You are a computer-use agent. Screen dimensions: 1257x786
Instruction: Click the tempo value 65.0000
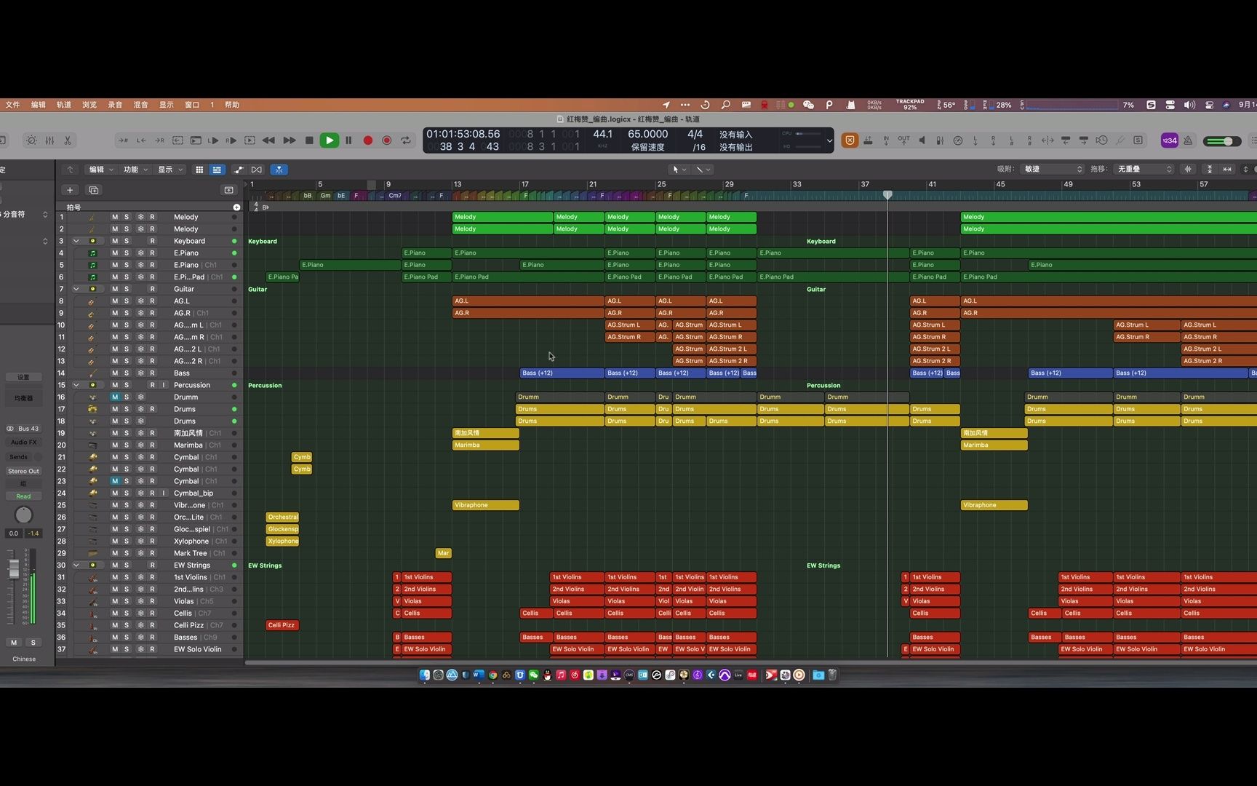coord(647,134)
